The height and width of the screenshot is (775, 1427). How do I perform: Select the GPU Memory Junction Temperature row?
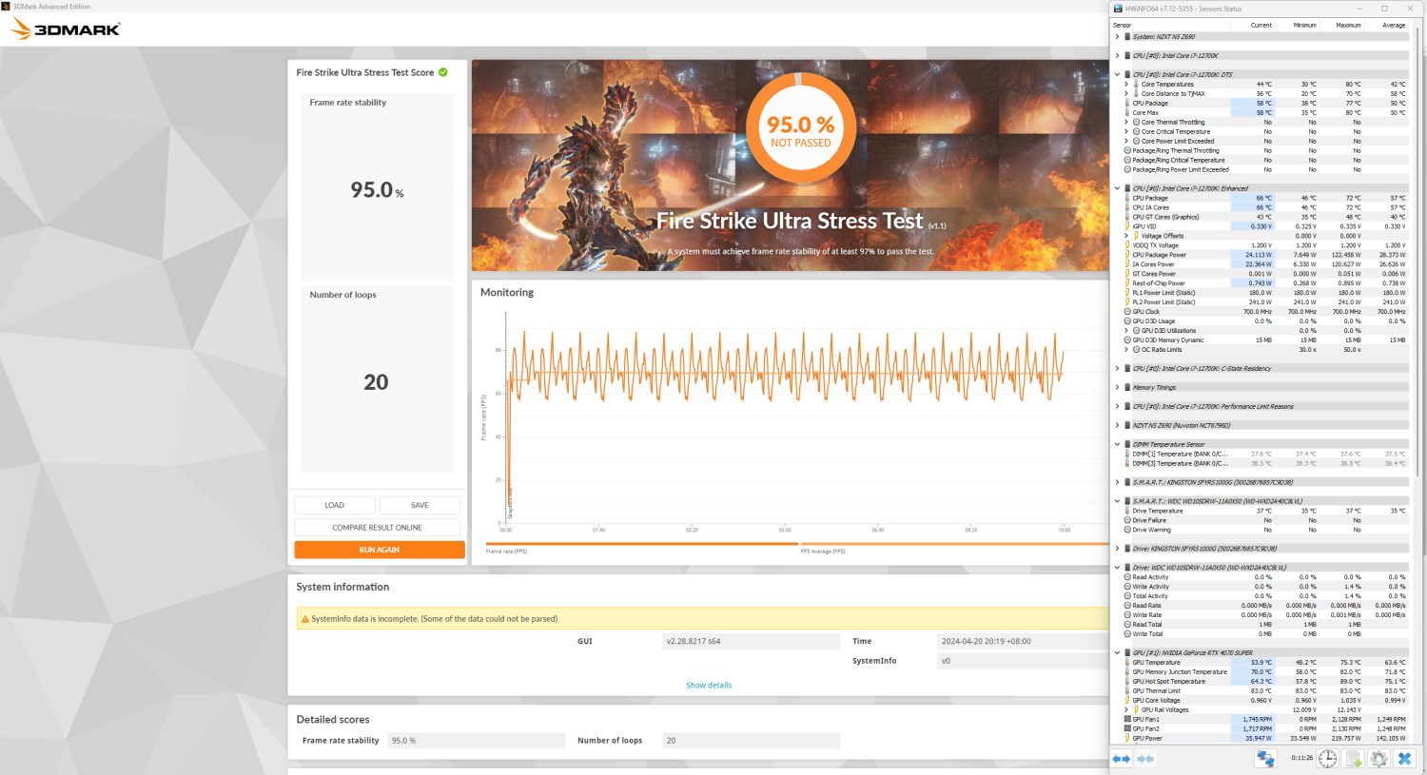(x=1261, y=672)
